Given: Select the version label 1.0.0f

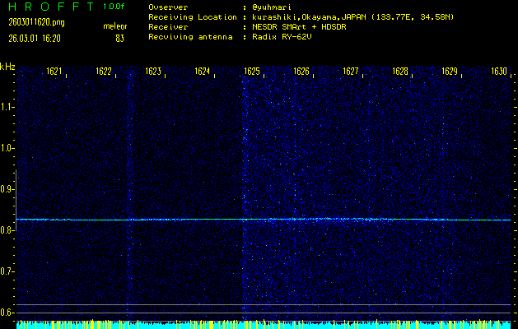Looking at the screenshot, I should pos(114,7).
